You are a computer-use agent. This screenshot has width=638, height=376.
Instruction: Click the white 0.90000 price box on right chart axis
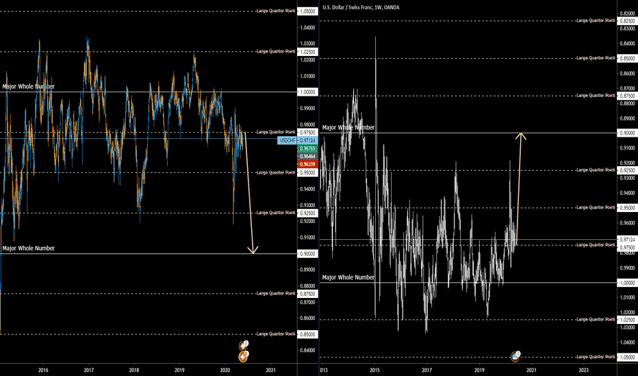tap(628, 133)
